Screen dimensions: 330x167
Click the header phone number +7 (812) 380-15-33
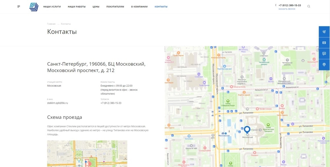290,5
